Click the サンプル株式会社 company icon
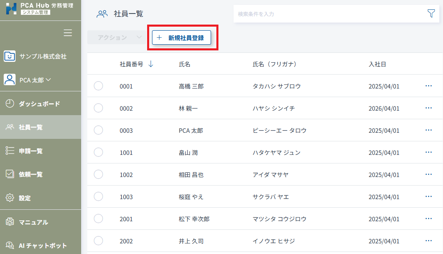Image resolution: width=443 pixels, height=254 pixels. coord(10,56)
